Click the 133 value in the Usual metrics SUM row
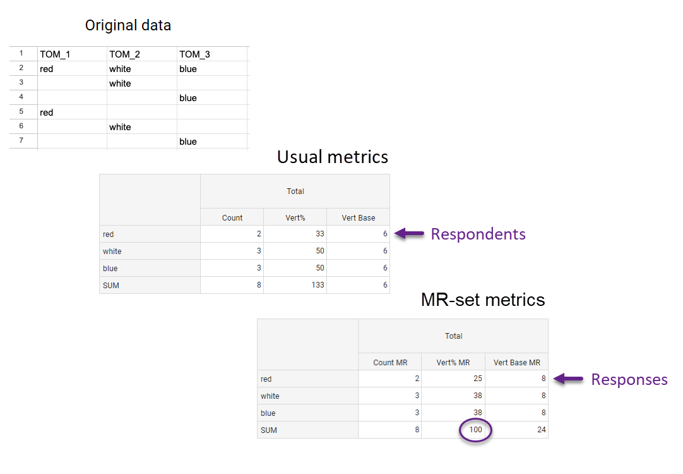The image size is (683, 474). pos(317,285)
